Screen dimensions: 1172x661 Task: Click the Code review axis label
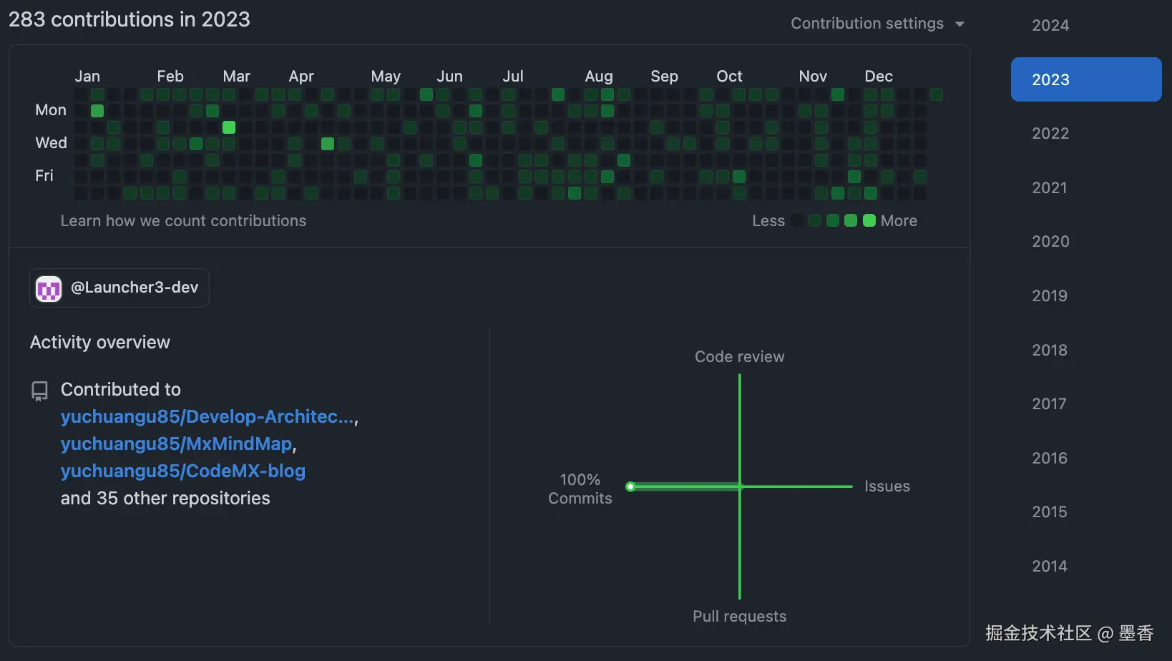pos(739,356)
